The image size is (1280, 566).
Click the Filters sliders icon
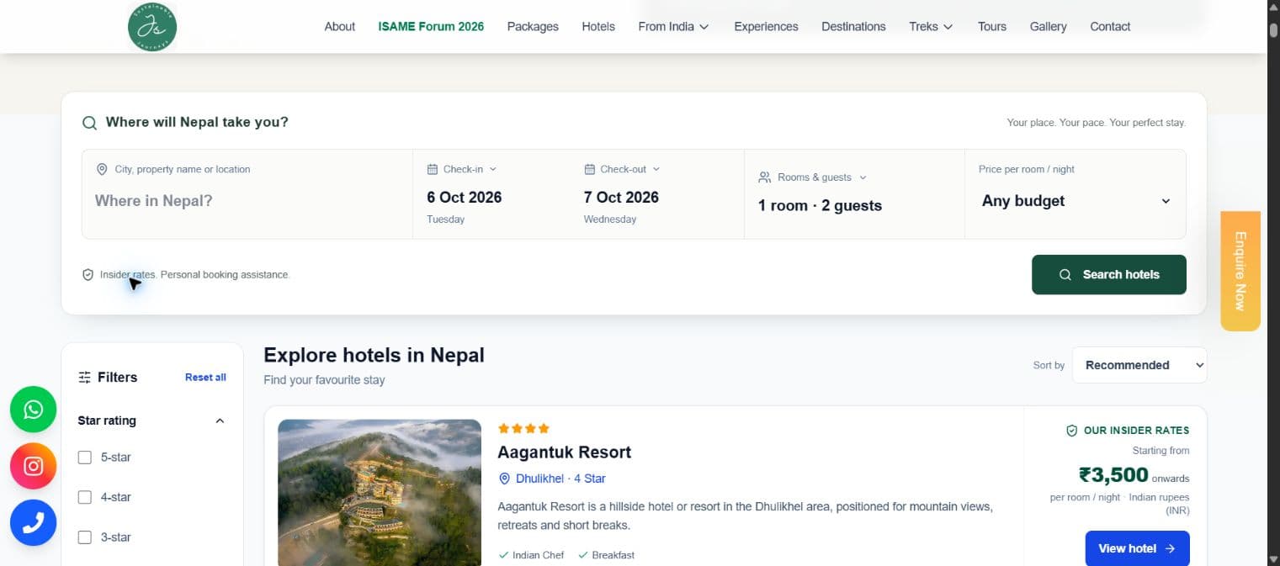(84, 378)
